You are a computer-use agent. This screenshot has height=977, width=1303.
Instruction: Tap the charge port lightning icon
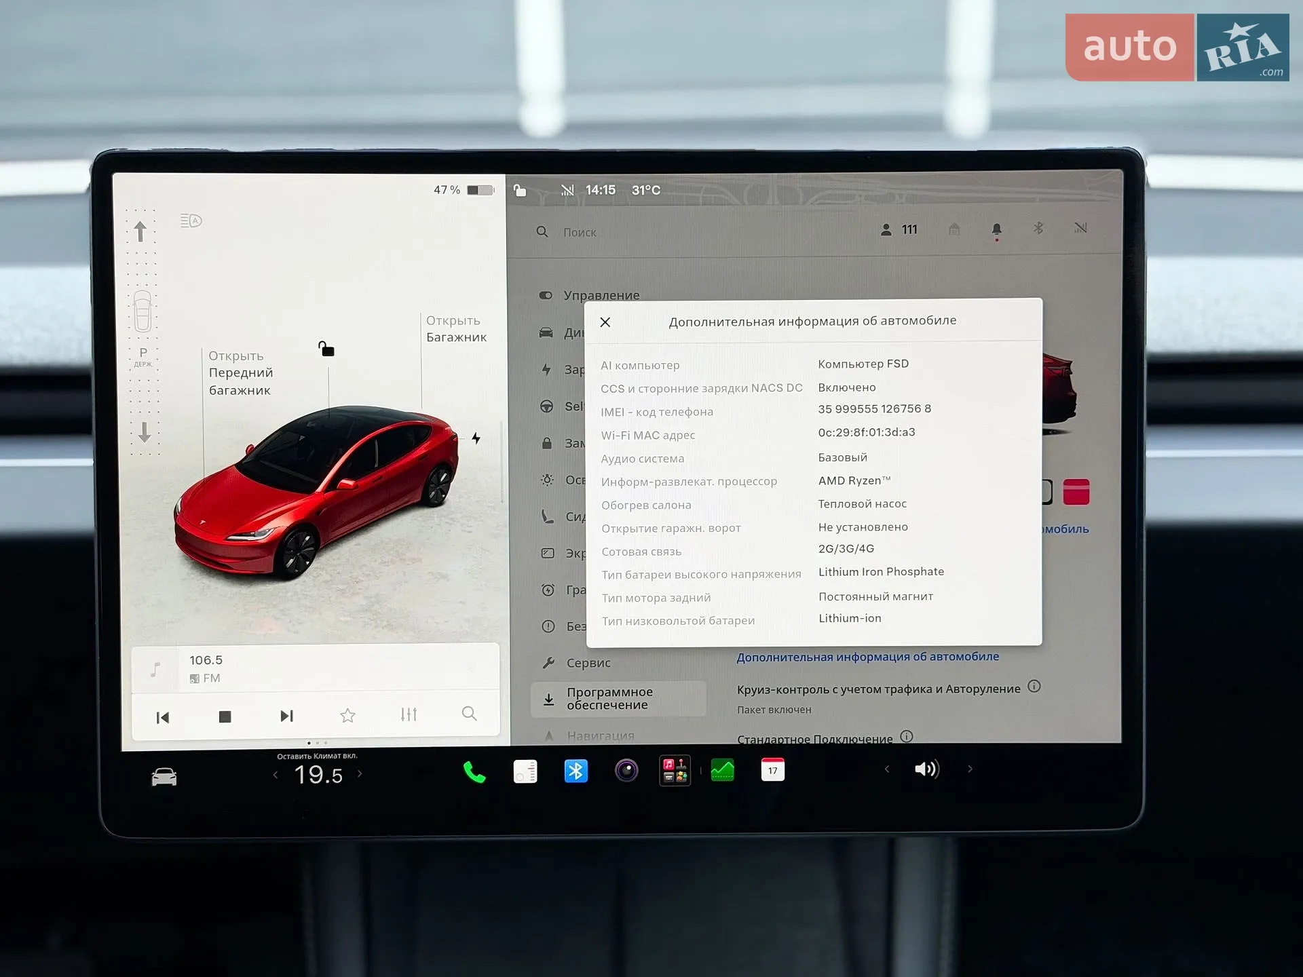pos(476,438)
